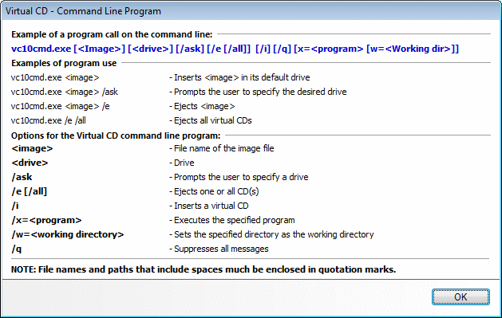
Task: Click the bold '/e [/all]' option
Action: click(30, 191)
